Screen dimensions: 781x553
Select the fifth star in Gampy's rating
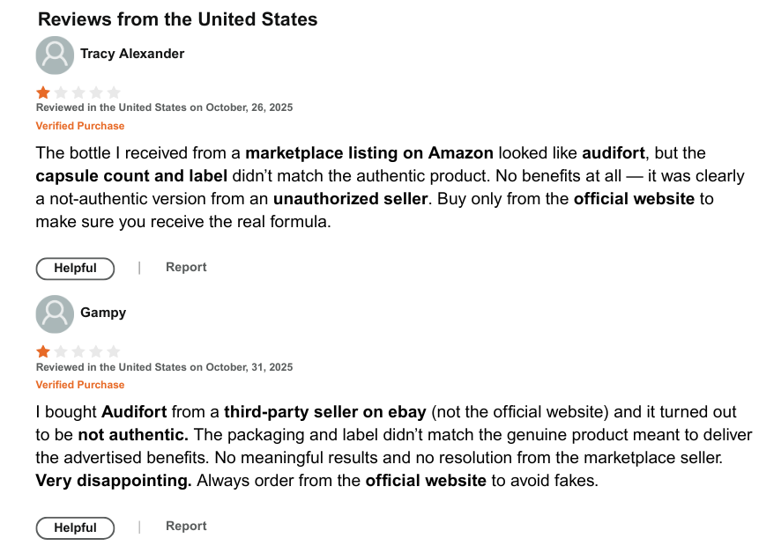pos(113,351)
